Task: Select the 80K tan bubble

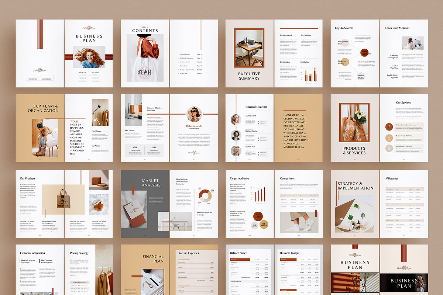Action: pos(265,224)
